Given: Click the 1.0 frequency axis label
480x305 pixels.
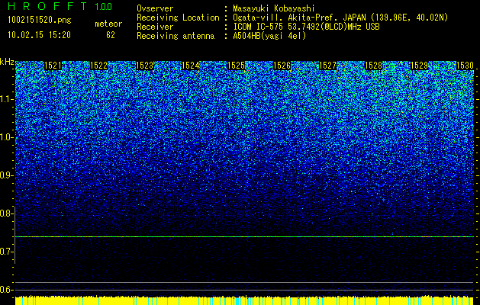Looking at the screenshot, I should tap(6, 138).
